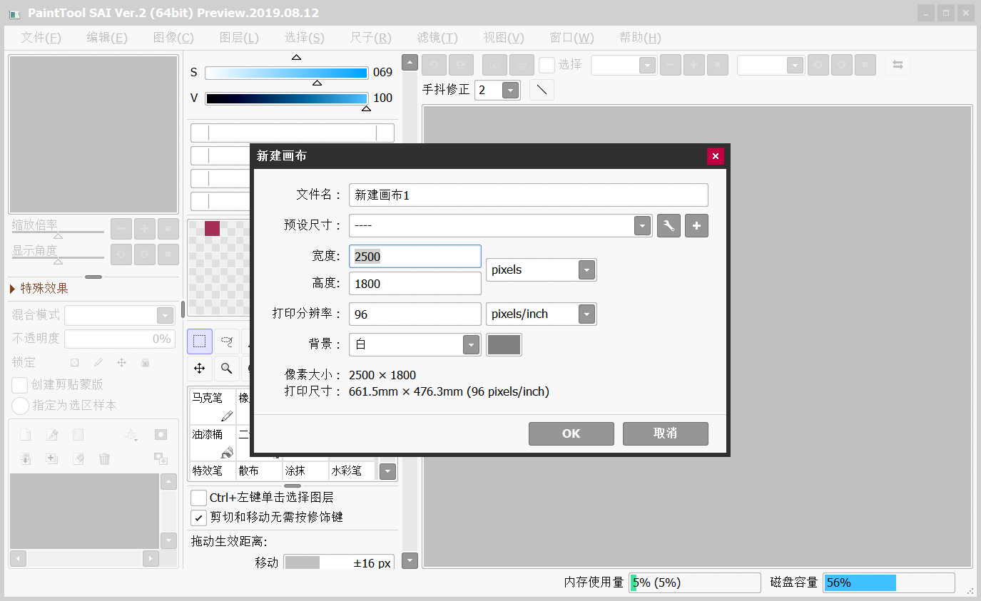Click the new linework layer pen icon
Viewport: 981px width, 601px height.
(52, 435)
